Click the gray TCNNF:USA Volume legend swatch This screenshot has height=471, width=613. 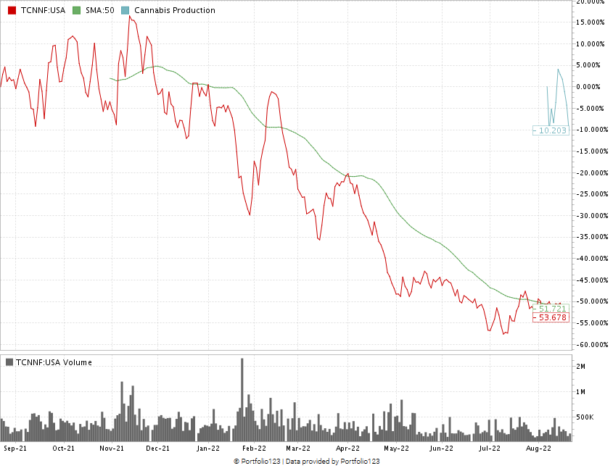(x=9, y=362)
